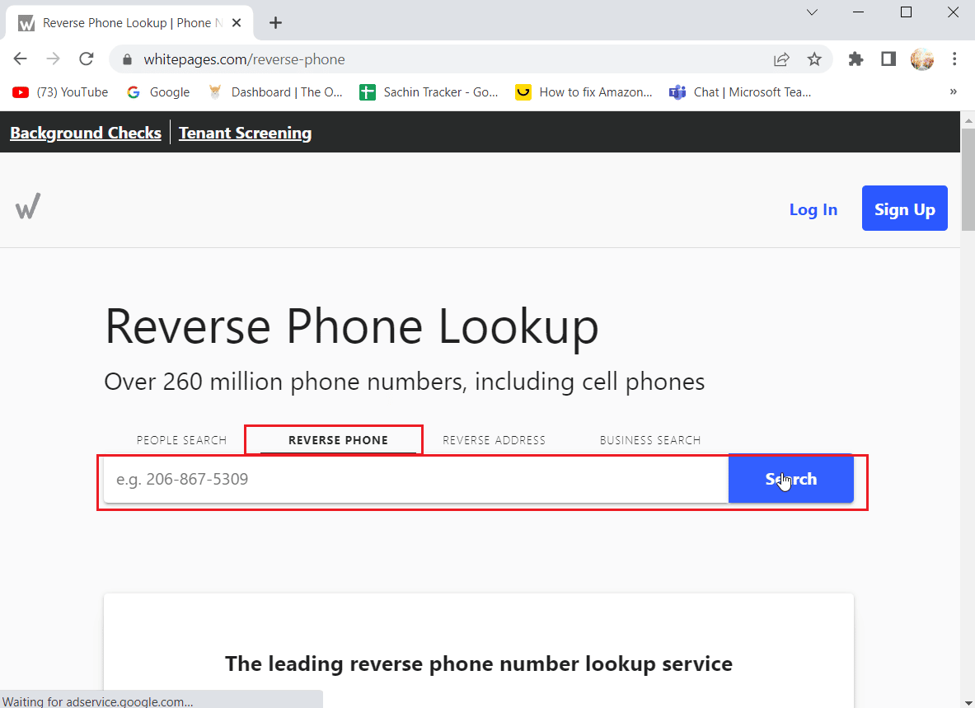Image resolution: width=975 pixels, height=708 pixels.
Task: Click the "Reverse Phone Lookup" heading
Action: coord(352,327)
